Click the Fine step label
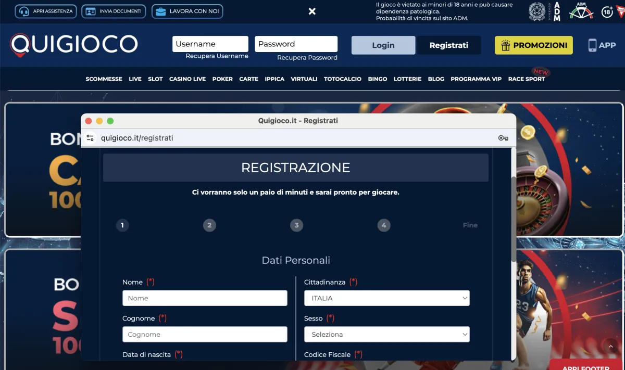 click(x=470, y=225)
